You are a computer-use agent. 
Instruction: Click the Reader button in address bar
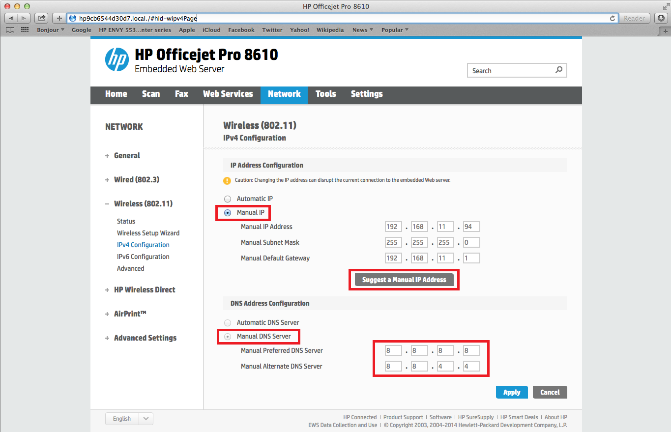(635, 18)
